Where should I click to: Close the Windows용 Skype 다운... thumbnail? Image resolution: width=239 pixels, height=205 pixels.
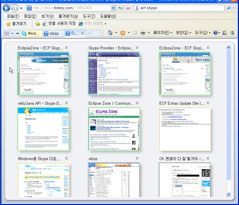66,159
